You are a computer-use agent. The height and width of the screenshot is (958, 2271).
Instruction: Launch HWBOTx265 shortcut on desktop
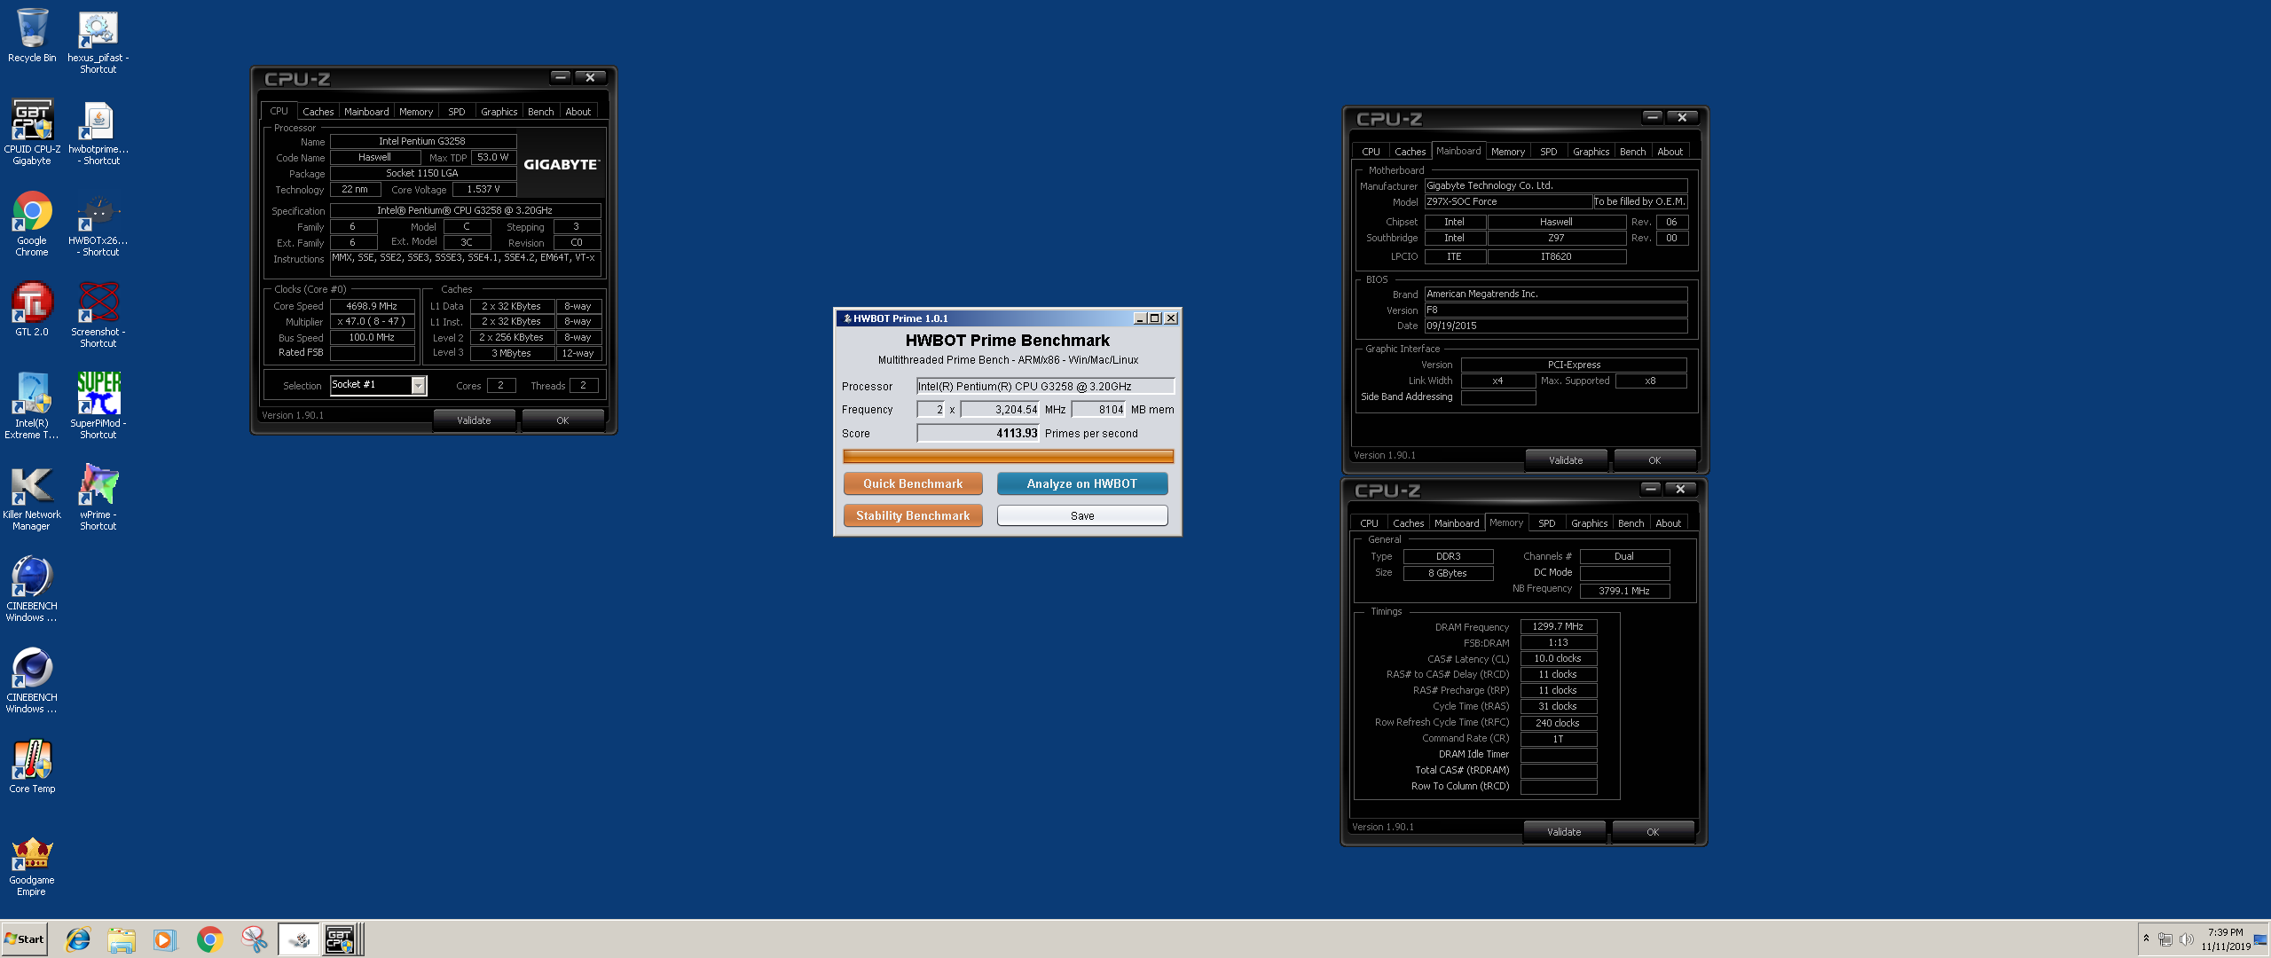point(98,225)
